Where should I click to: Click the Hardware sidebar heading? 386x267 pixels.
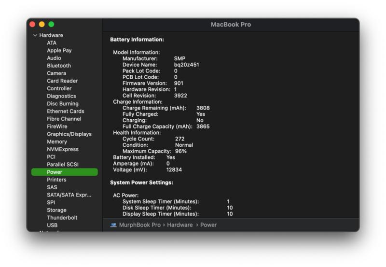click(x=51, y=35)
